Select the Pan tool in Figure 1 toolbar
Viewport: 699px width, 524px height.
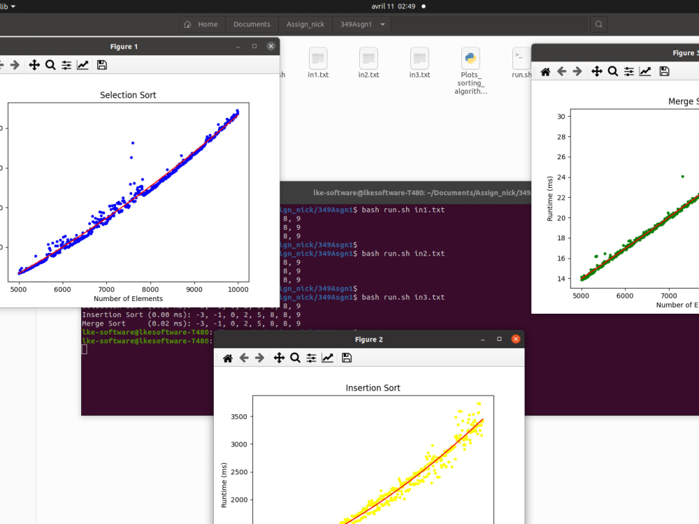click(x=34, y=64)
